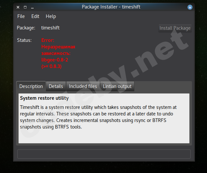Click the timeshift package name
Viewport: 207px width, 173px height.
coord(50,28)
